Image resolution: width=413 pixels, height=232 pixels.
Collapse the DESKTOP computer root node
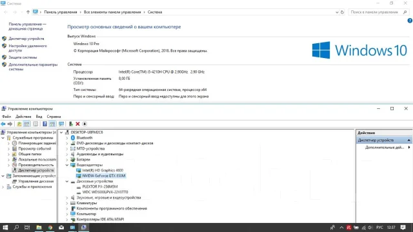coord(61,132)
